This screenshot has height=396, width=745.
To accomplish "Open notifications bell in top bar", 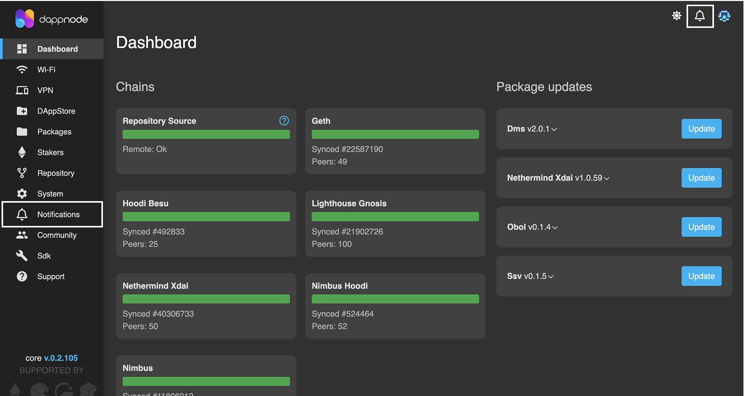I will click(699, 16).
